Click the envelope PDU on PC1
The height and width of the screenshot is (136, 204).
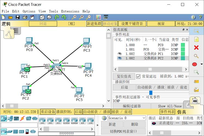point(27,69)
